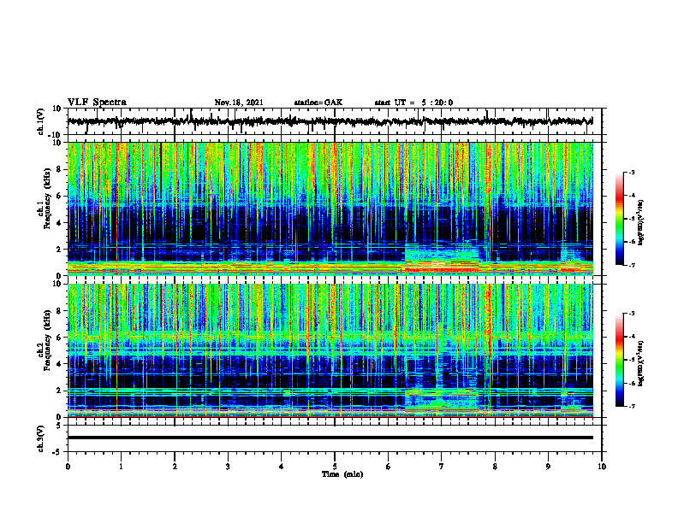Click the green 6 kHz band in ch.2 spectrogram

pos(330,336)
